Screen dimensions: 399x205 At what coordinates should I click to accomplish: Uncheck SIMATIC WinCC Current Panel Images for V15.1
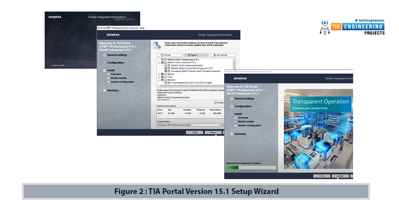pyautogui.click(x=166, y=69)
